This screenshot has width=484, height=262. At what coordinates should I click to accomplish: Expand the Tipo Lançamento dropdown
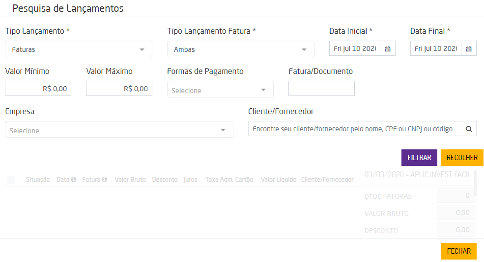click(79, 49)
